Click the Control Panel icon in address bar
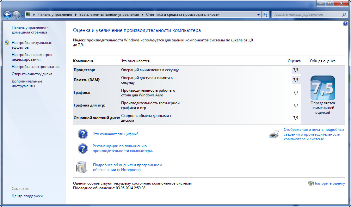351x207 pixels. coord(28,14)
